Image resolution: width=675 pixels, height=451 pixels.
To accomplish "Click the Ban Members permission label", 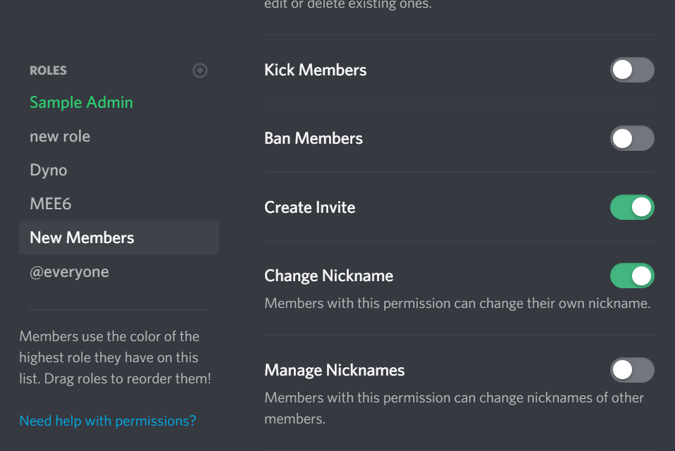I will pyautogui.click(x=313, y=138).
